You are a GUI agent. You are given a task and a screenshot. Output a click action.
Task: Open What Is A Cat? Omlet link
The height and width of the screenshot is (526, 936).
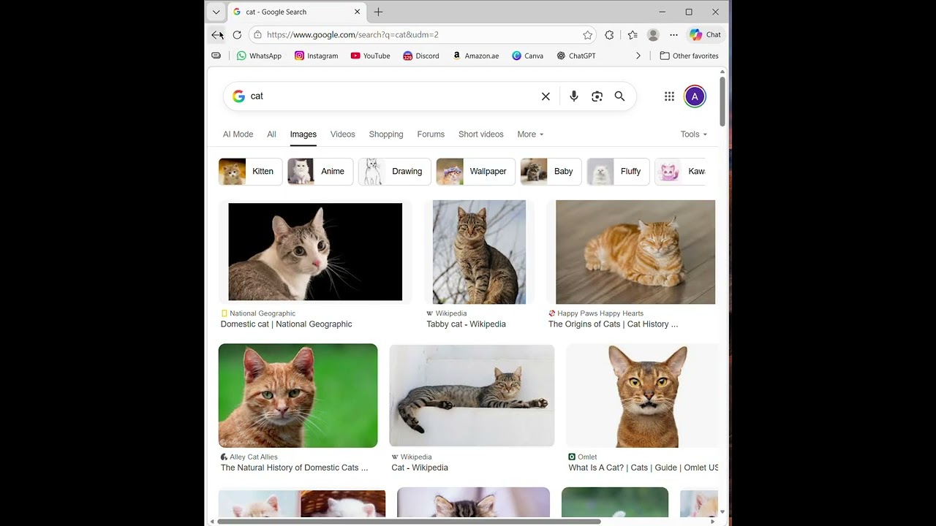click(643, 468)
